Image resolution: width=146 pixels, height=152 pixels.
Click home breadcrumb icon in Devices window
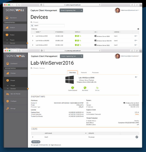coord(31,22)
